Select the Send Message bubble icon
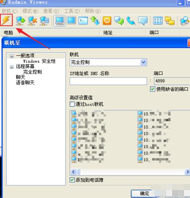Image resolution: width=190 pixels, height=198 pixels. (x=142, y=21)
